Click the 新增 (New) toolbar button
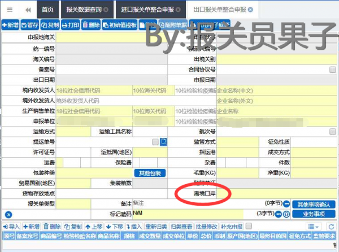Viewport: 339px width, 252px height. pos(10,25)
